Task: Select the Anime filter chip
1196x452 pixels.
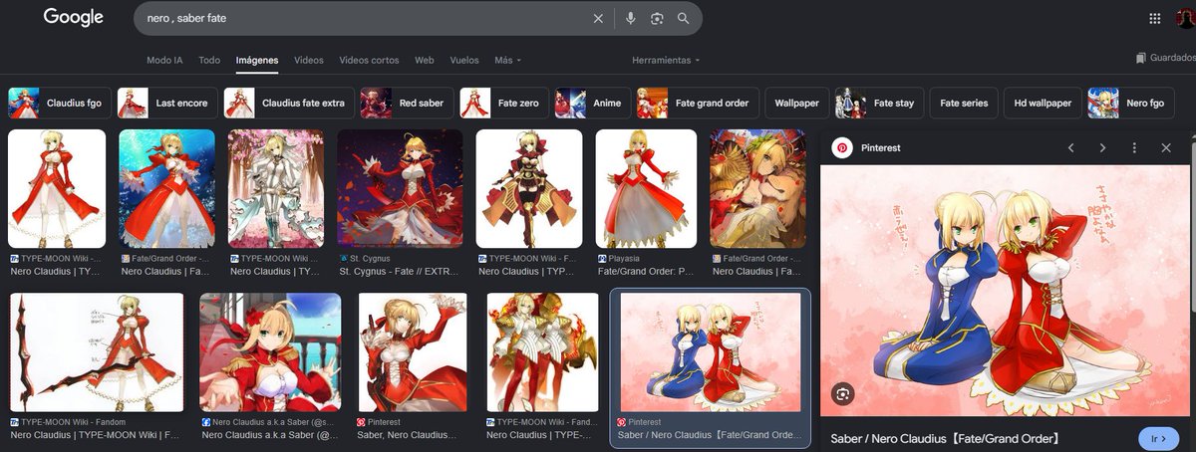Action: pos(591,103)
